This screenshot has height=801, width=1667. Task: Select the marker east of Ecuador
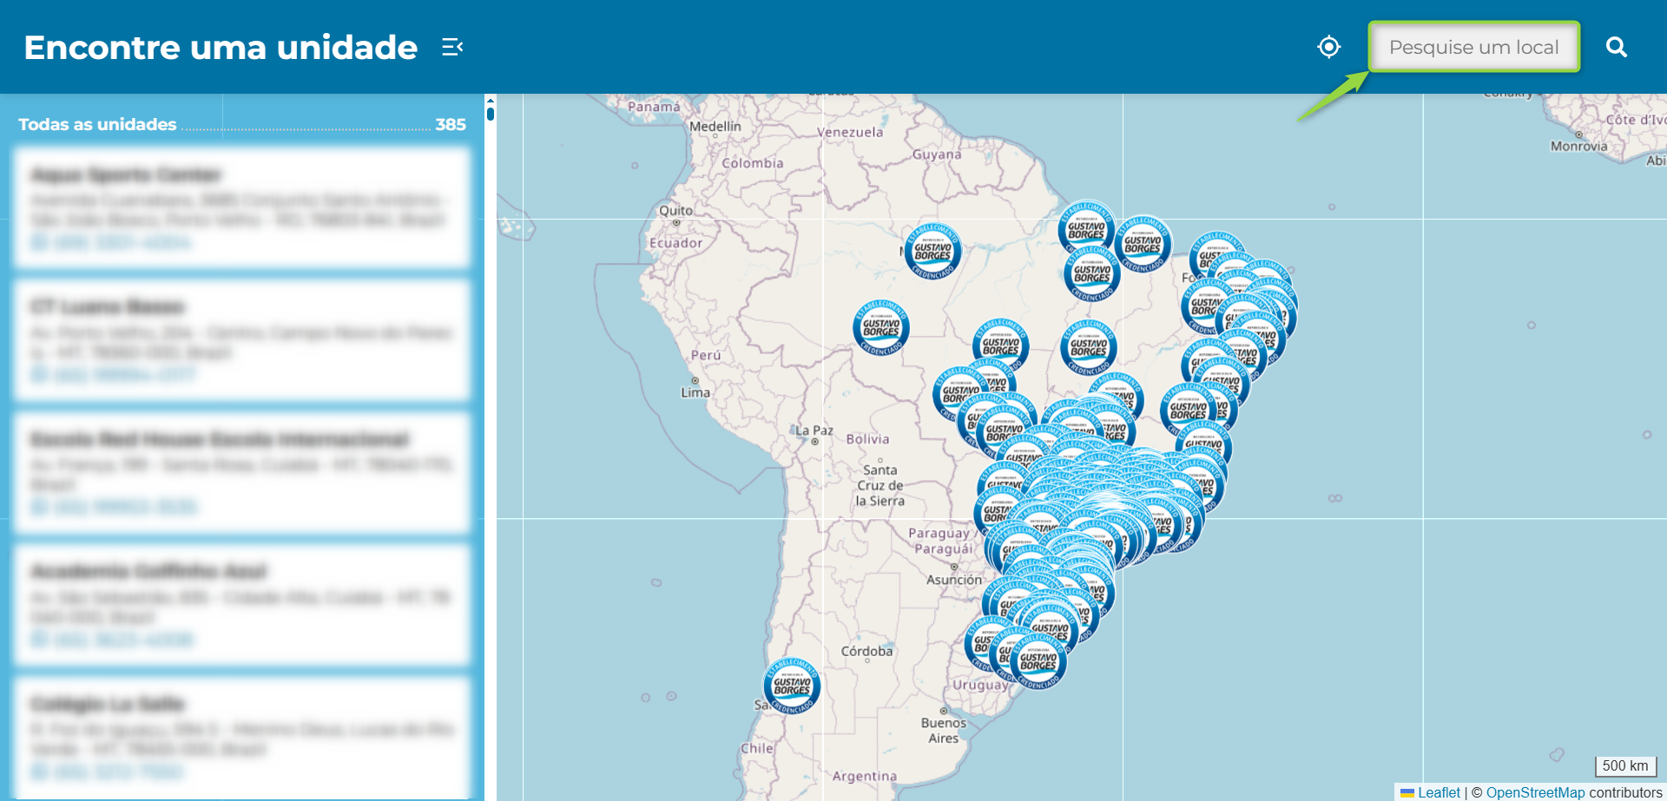tap(932, 252)
